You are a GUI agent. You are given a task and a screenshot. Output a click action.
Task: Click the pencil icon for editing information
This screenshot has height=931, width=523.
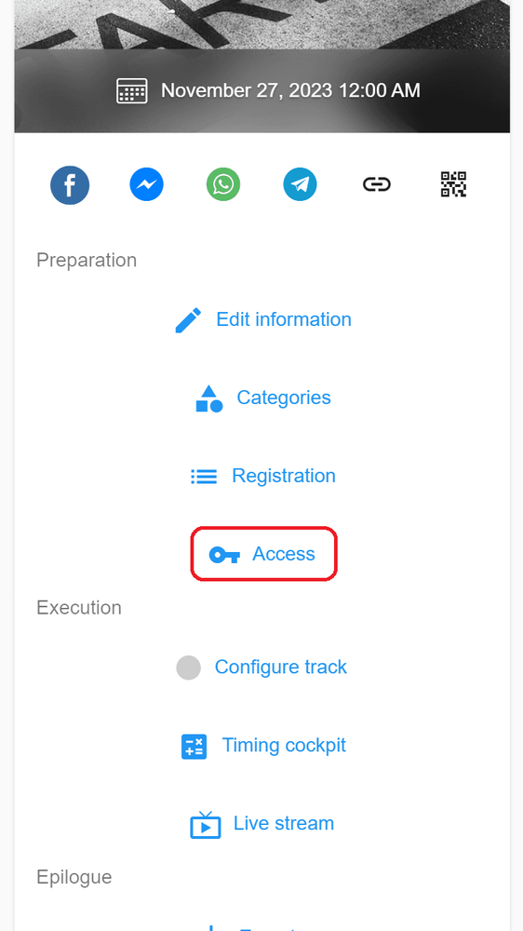pyautogui.click(x=189, y=320)
